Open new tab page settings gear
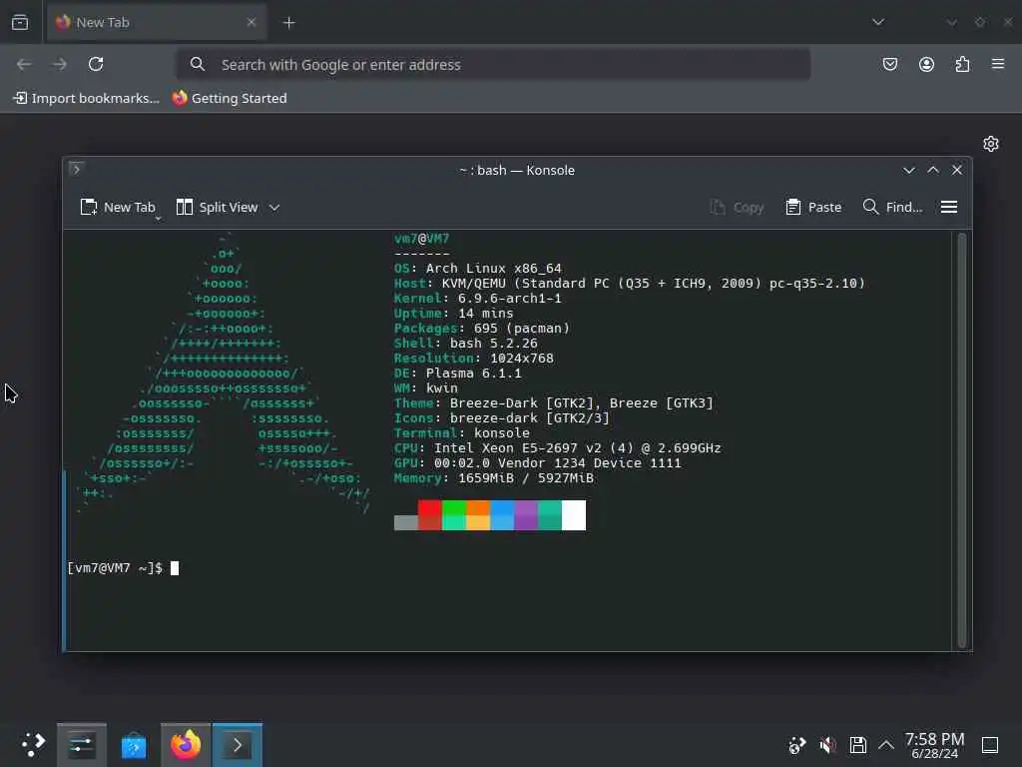 pos(991,144)
